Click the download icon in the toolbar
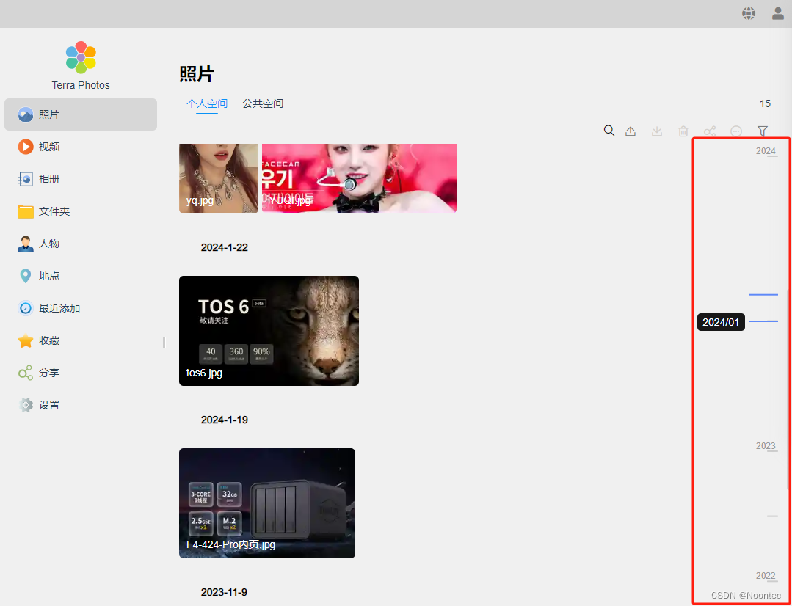The image size is (792, 606). pyautogui.click(x=656, y=130)
